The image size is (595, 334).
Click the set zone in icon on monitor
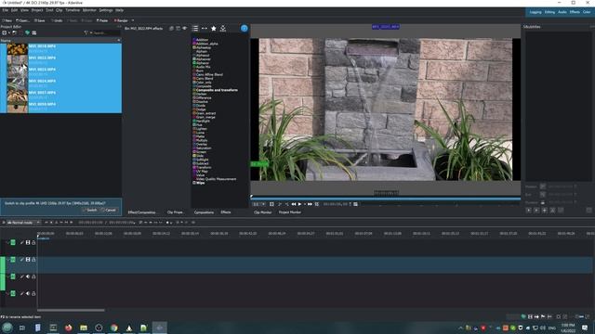pos(280,204)
